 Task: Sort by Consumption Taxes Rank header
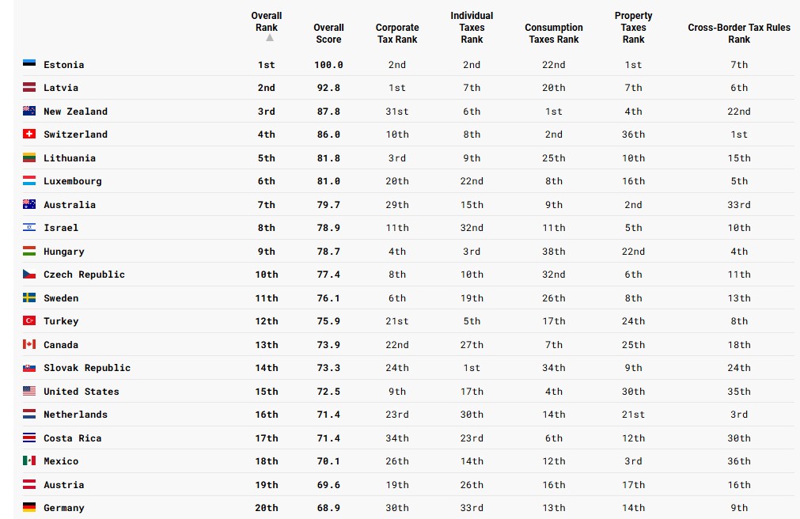[x=554, y=33]
